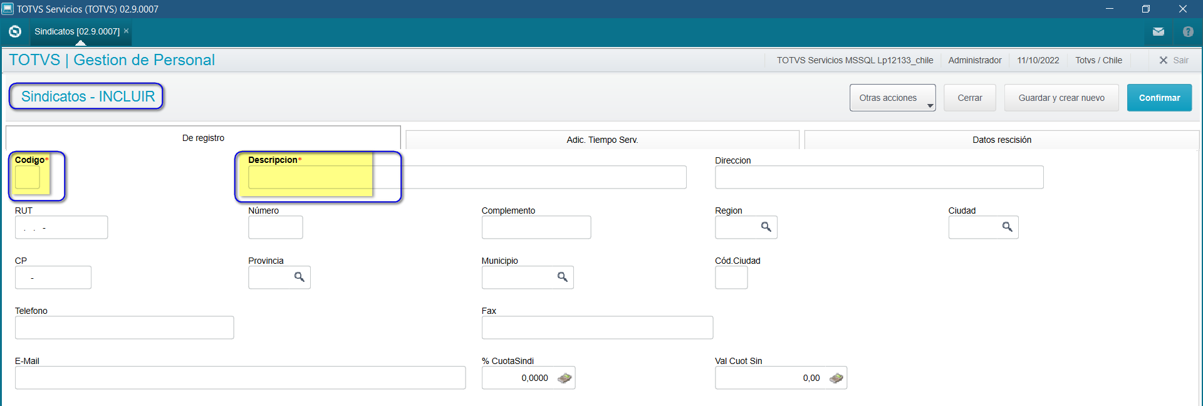
Task: Focus the Complemento input field
Action: 536,227
